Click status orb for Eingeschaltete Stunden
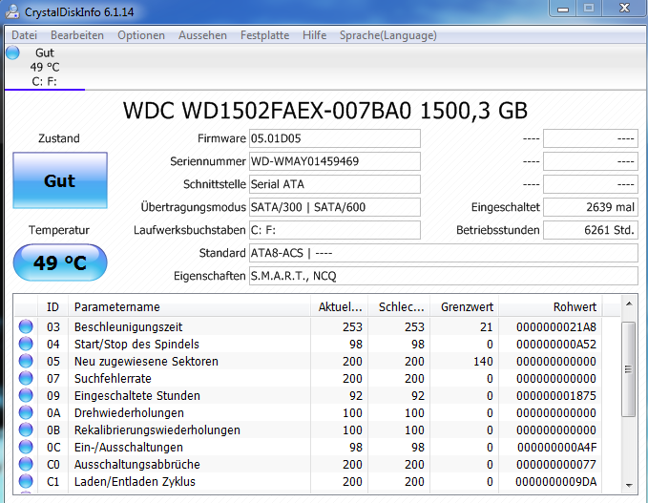This screenshot has height=503, width=648. coord(26,395)
